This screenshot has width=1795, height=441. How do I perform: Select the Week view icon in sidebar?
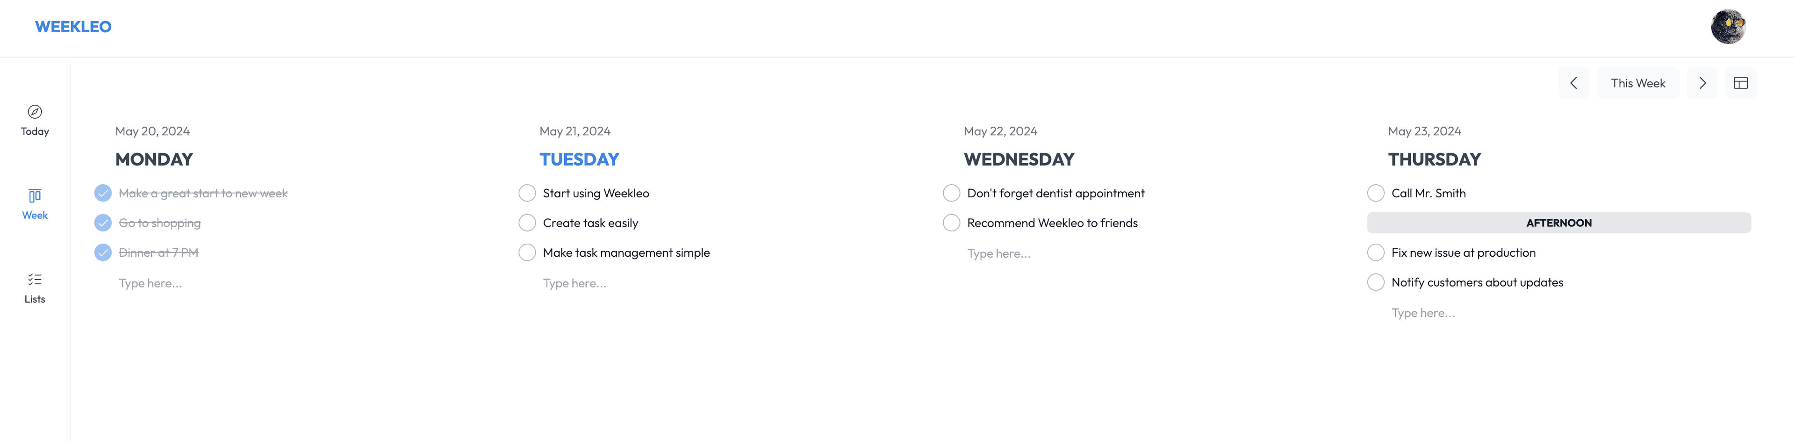35,196
